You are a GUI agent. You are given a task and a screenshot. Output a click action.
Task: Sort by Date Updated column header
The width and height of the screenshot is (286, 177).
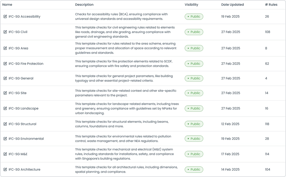coord(232,5)
